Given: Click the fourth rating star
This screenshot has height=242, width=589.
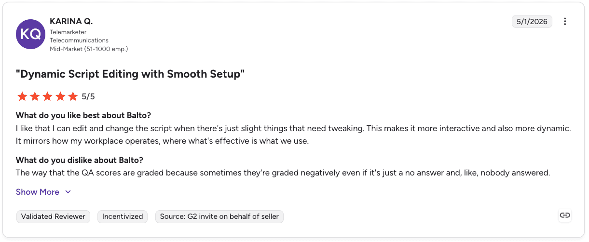Looking at the screenshot, I should 60,96.
